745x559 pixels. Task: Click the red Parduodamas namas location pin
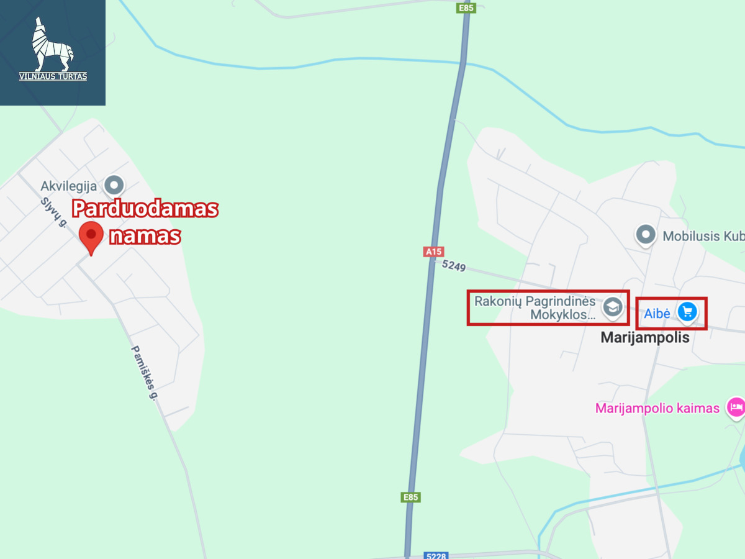[91, 239]
